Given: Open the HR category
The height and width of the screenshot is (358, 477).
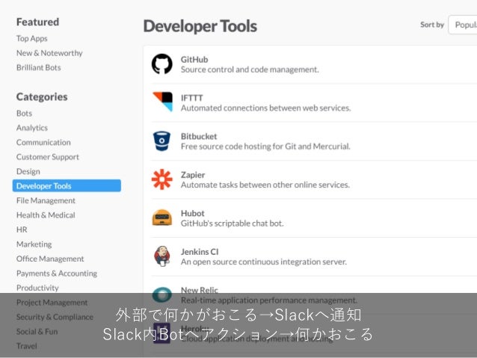Looking at the screenshot, I should pos(22,229).
